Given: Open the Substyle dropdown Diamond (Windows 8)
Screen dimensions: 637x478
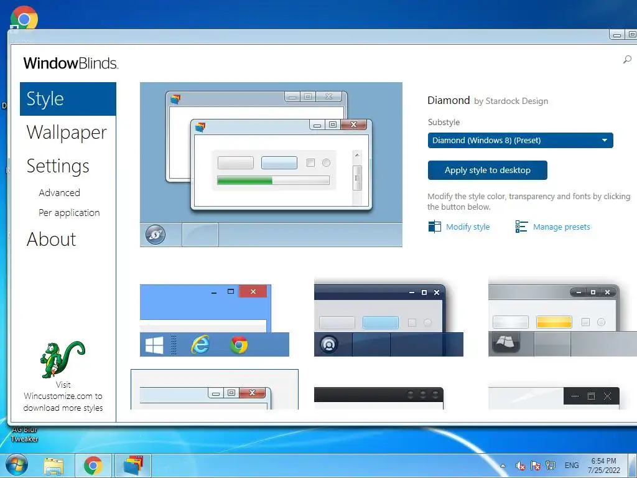Looking at the screenshot, I should [x=520, y=140].
